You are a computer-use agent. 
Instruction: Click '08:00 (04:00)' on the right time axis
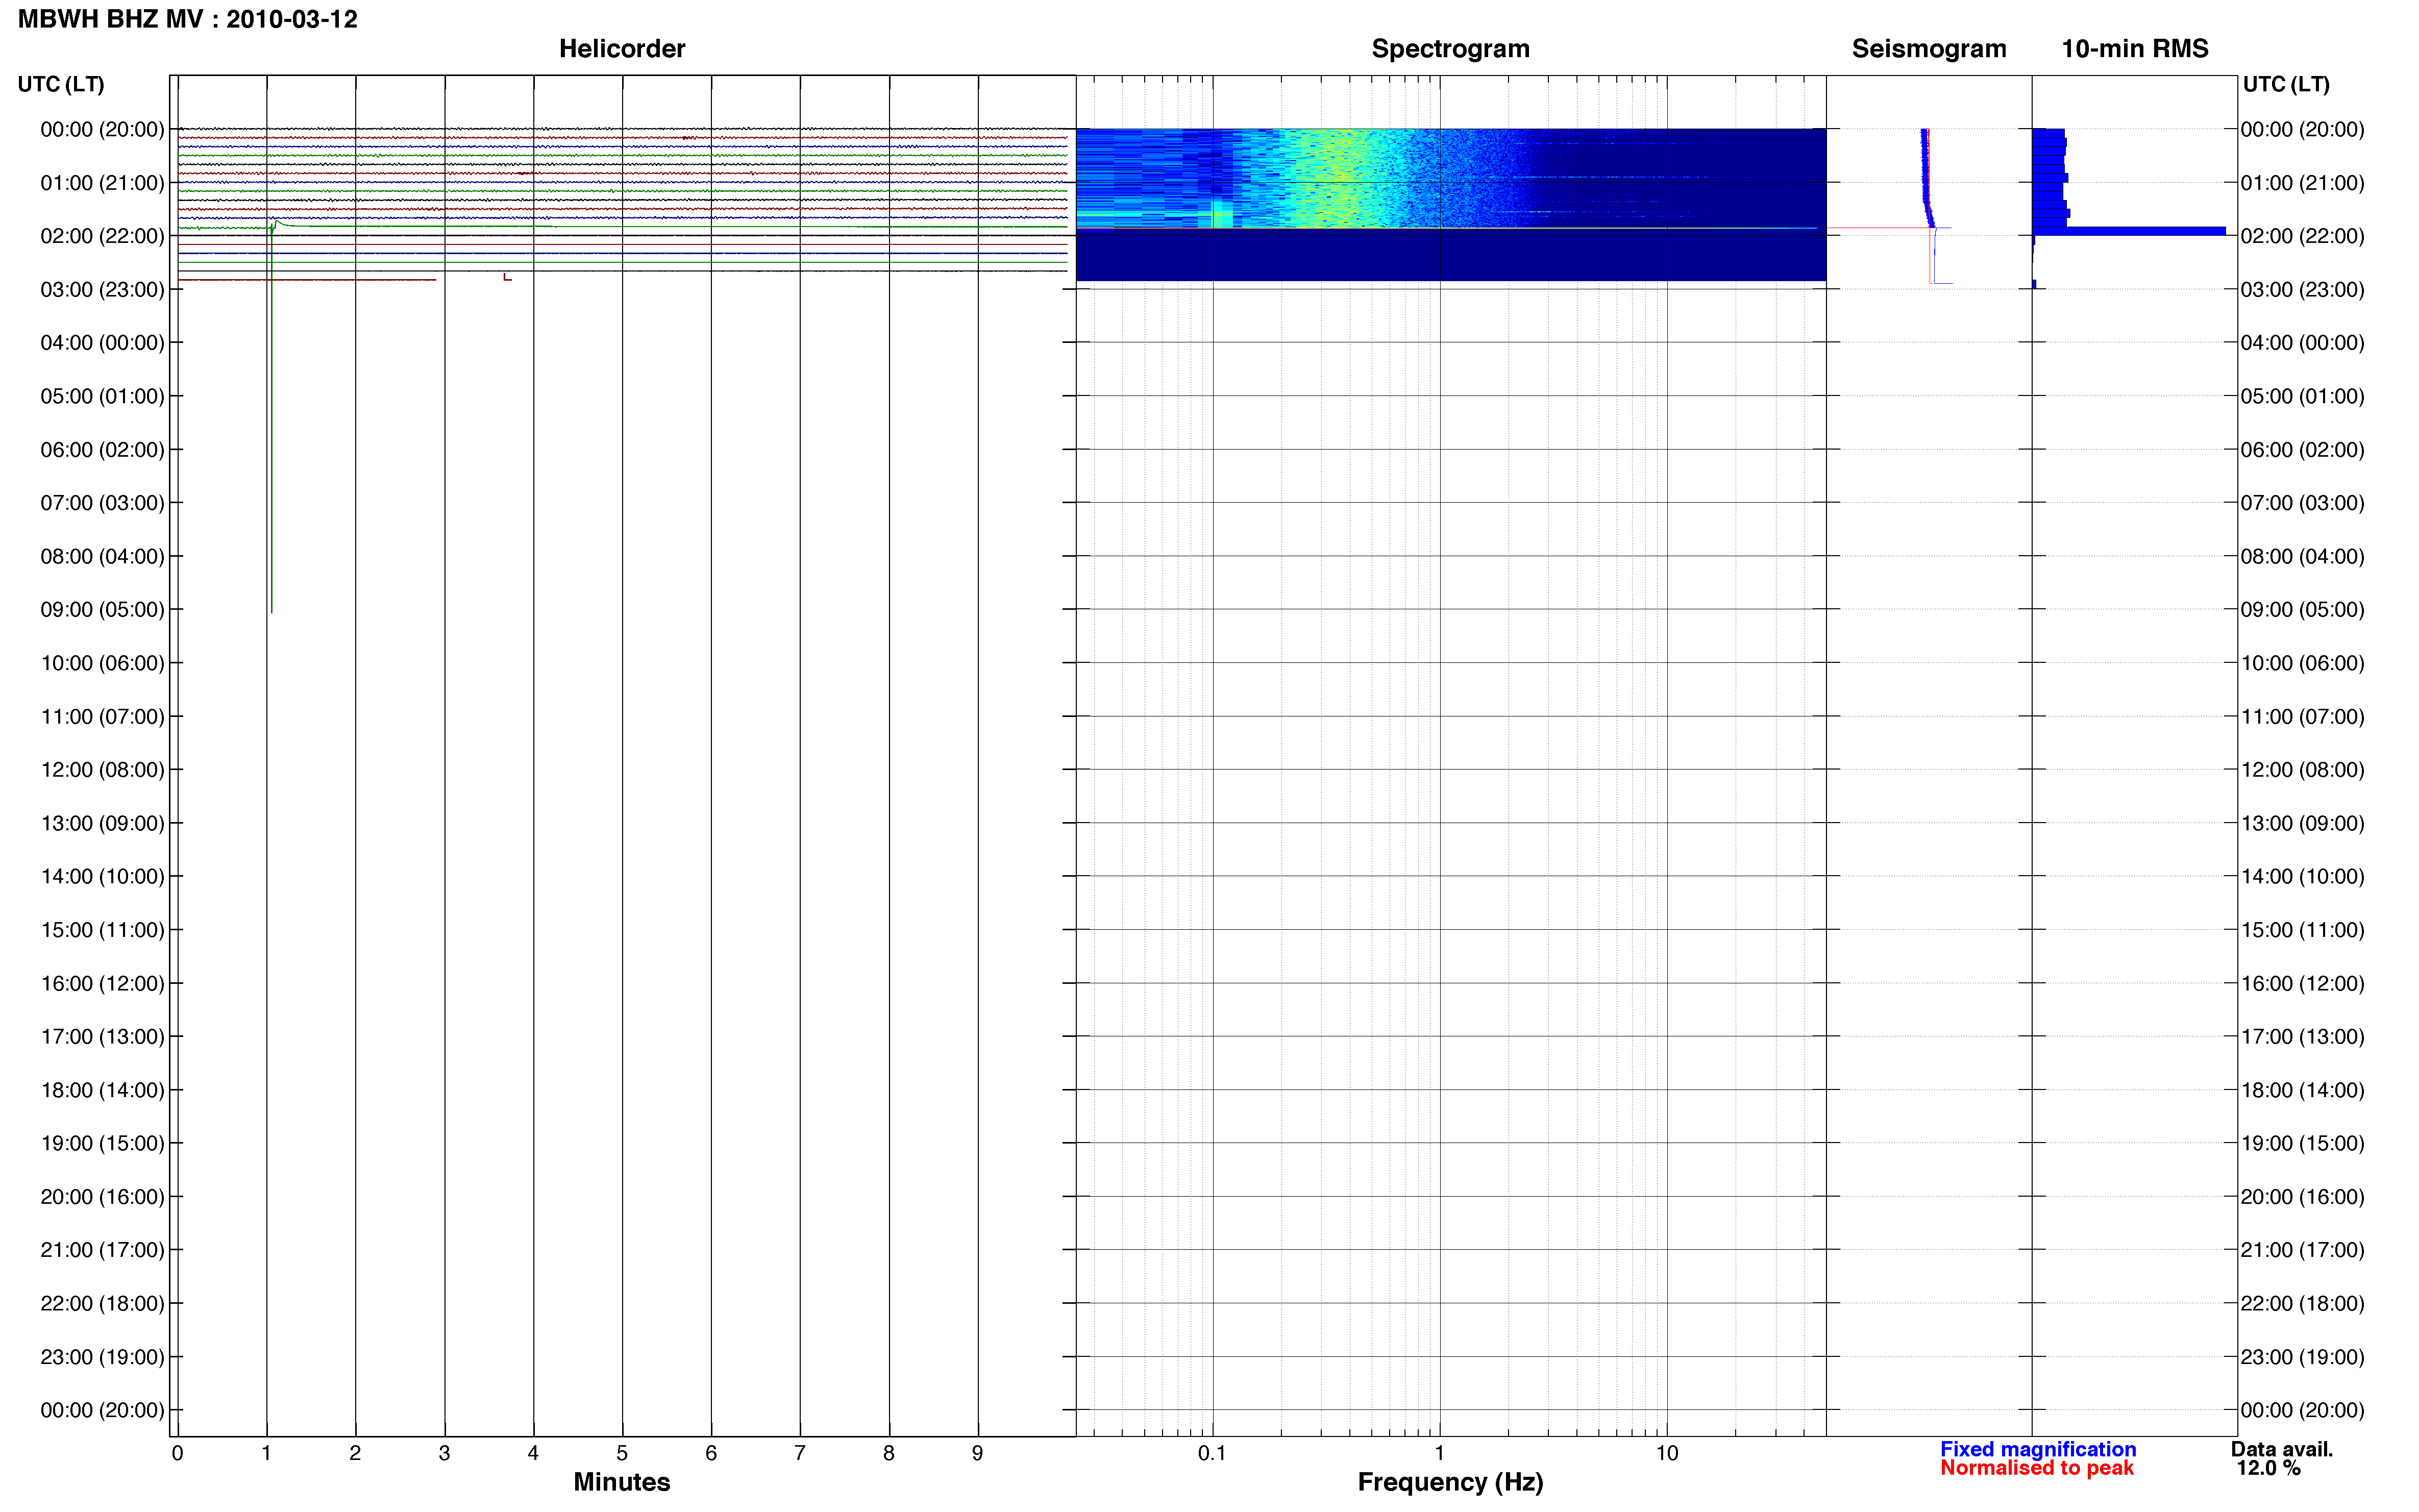pos(2302,556)
